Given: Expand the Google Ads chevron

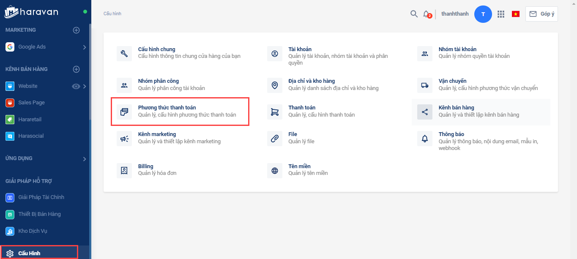Looking at the screenshot, I should pos(85,47).
